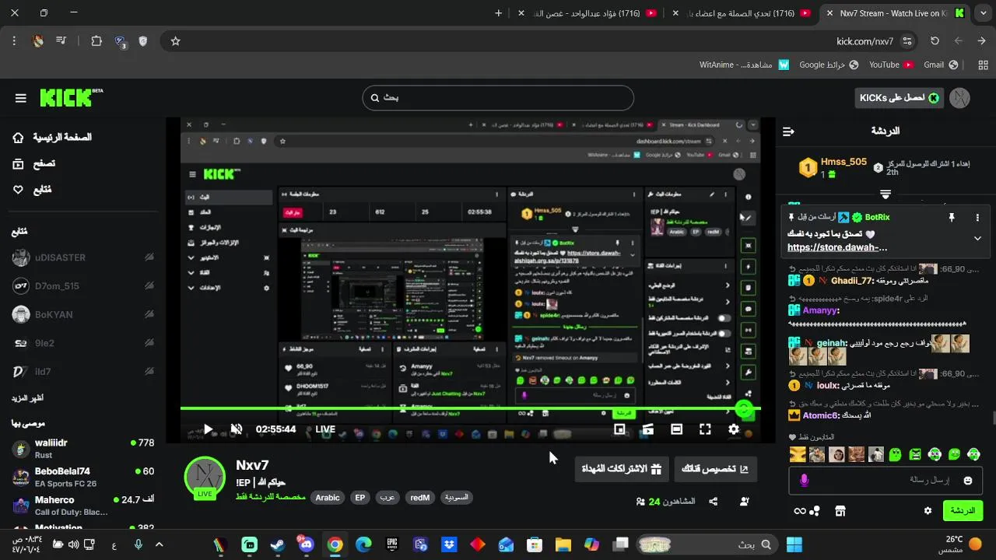996x560 pixels.
Task: Click the customize your channel button
Action: click(715, 469)
